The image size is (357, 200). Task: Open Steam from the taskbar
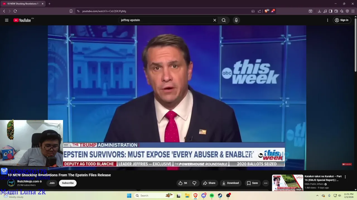pyautogui.click(x=220, y=196)
